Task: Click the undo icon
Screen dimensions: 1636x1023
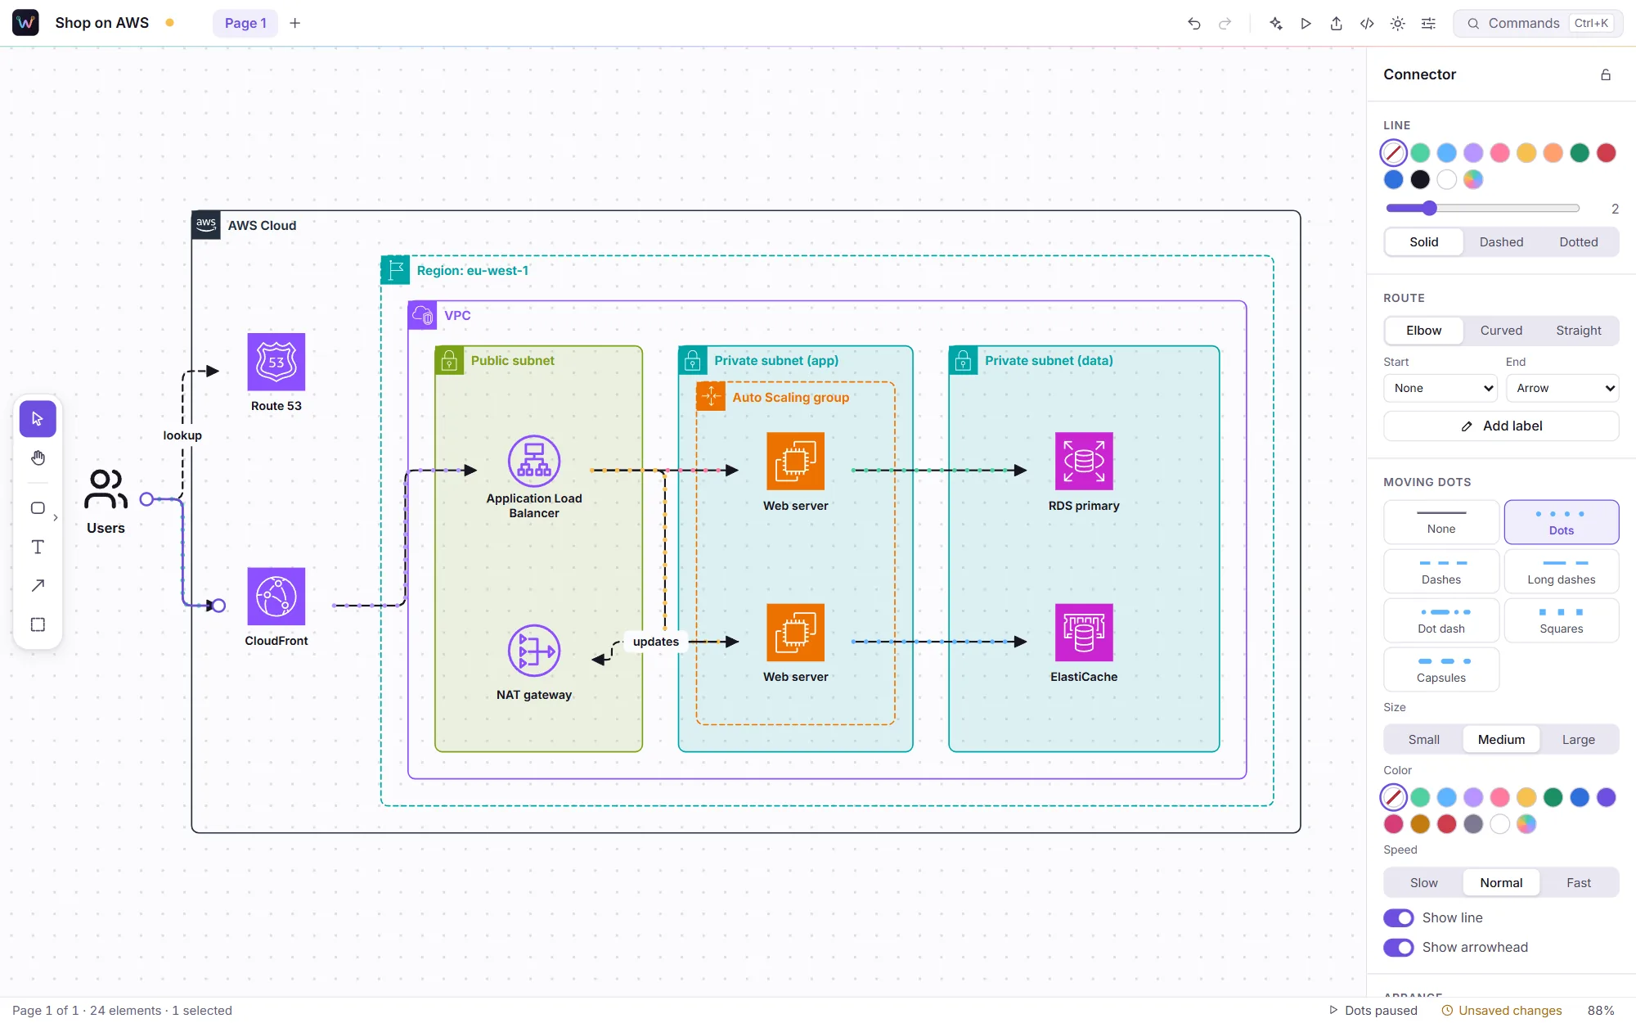Action: point(1194,24)
